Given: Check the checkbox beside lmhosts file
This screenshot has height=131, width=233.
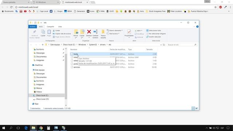Looking at the screenshot, I should (x=72, y=57).
